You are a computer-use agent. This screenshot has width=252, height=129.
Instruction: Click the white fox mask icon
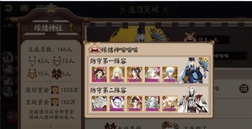tap(32, 61)
